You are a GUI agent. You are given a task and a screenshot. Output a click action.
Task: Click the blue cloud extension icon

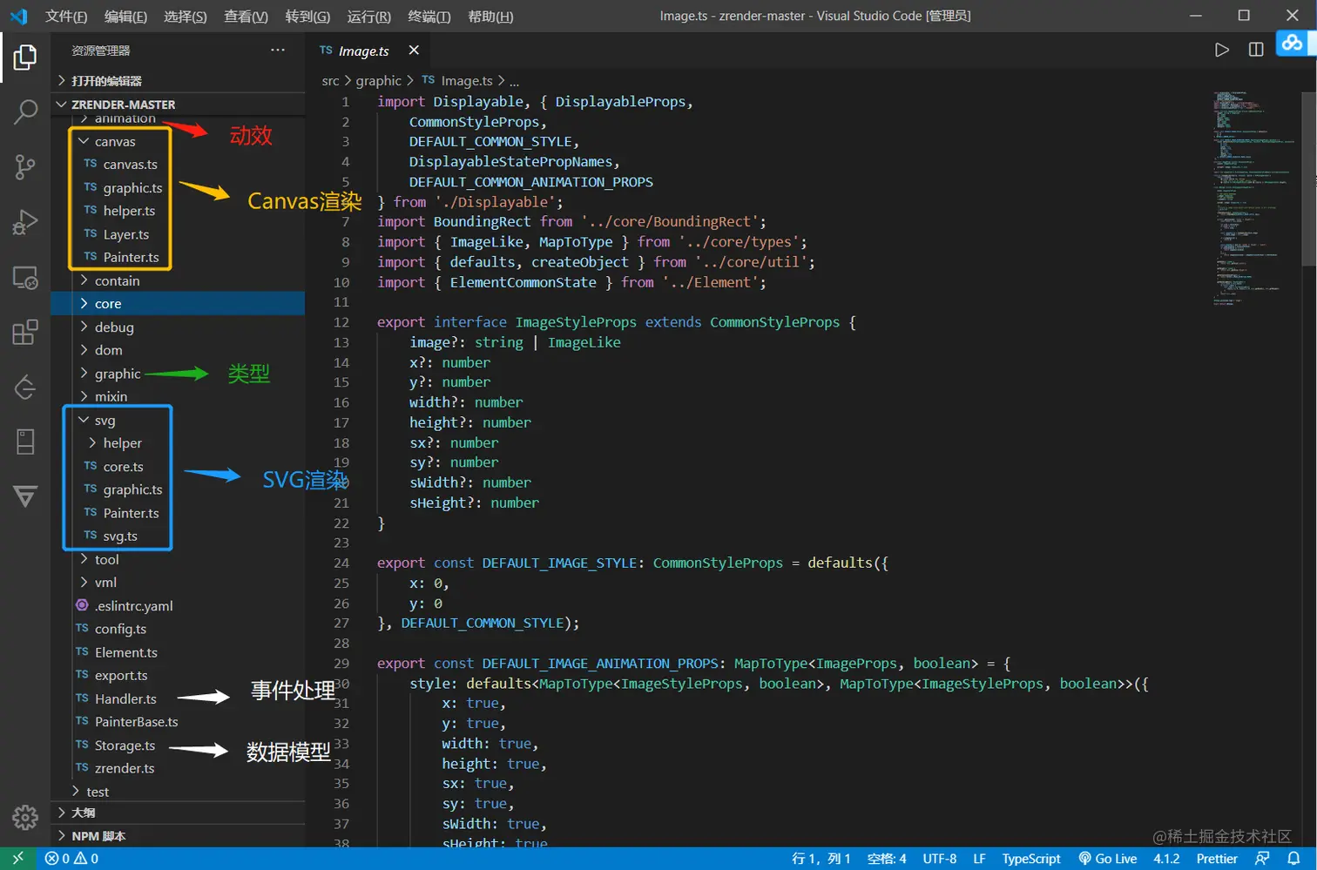(1292, 43)
